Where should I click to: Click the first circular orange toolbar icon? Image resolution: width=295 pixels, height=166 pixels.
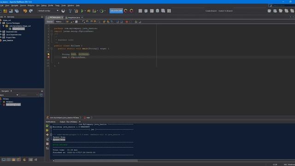coord(126,11)
